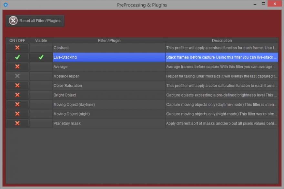The width and height of the screenshot is (284, 189).
Task: Toggle the Bright Object filter on
Action: click(17, 95)
